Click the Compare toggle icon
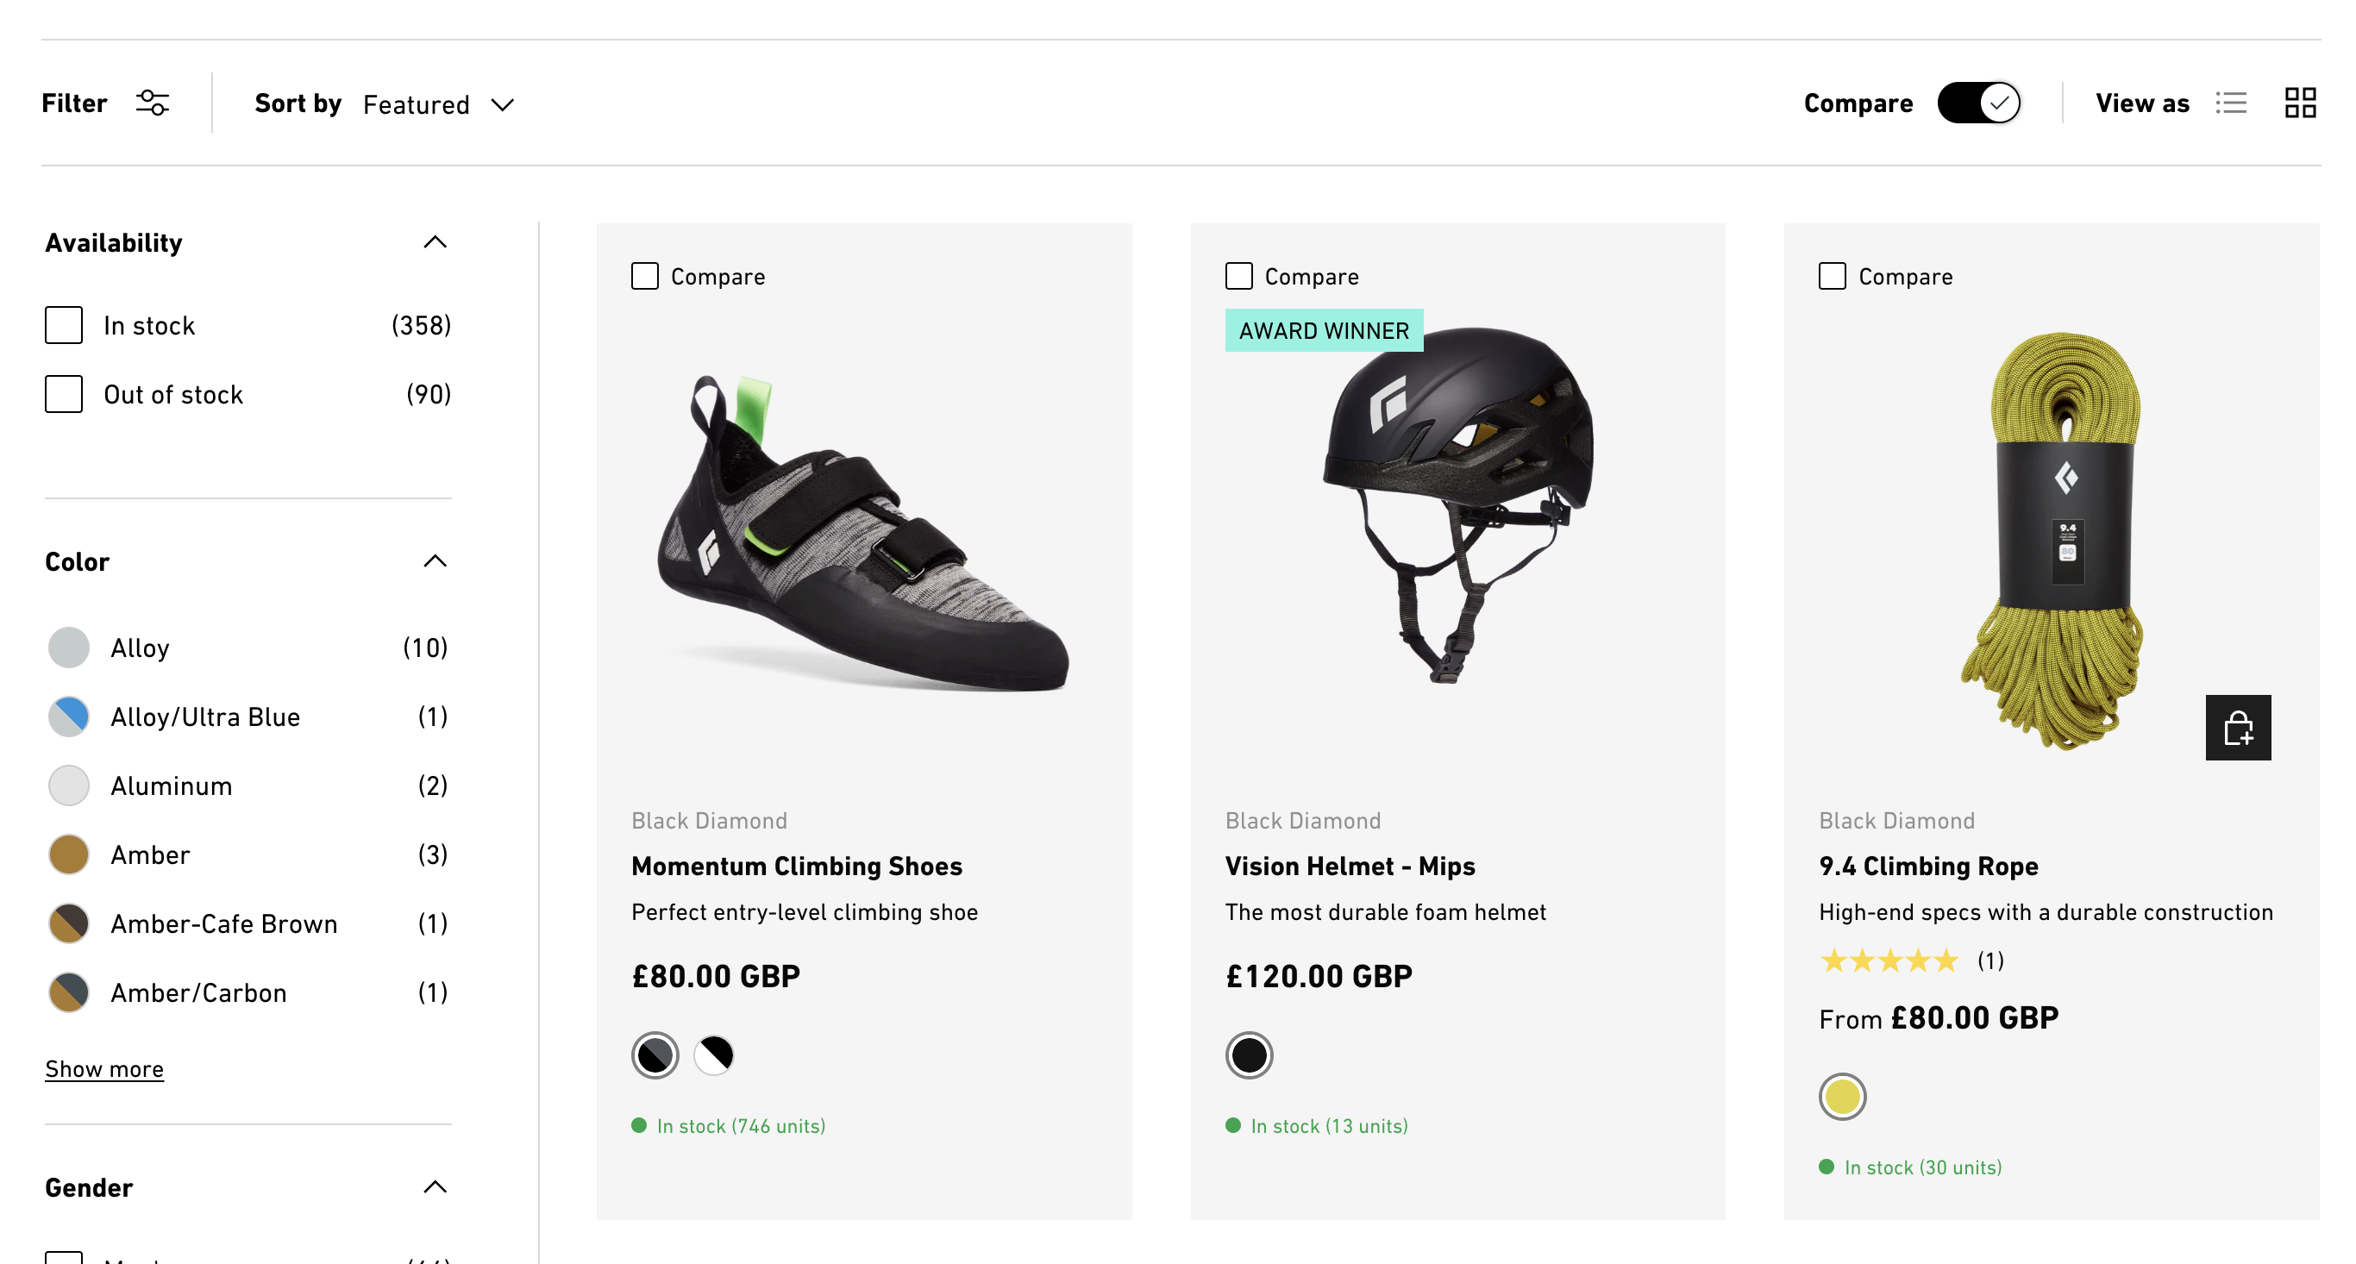2356x1264 pixels. [x=1979, y=103]
